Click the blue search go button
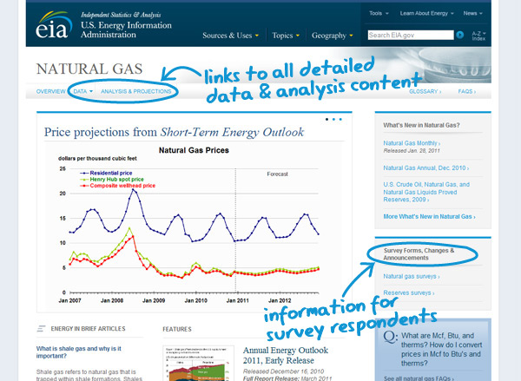521x381 pixels. (460, 35)
